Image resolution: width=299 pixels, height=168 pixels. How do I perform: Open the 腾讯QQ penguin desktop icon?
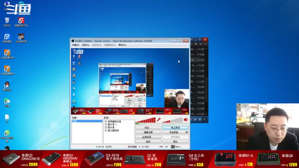[7, 86]
